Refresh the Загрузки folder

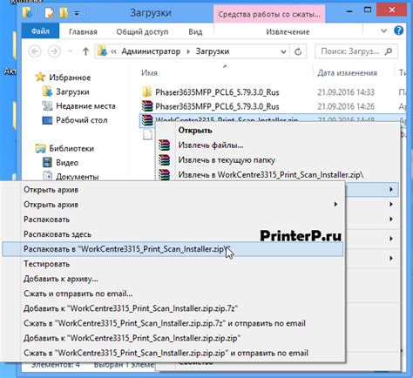coord(298,52)
